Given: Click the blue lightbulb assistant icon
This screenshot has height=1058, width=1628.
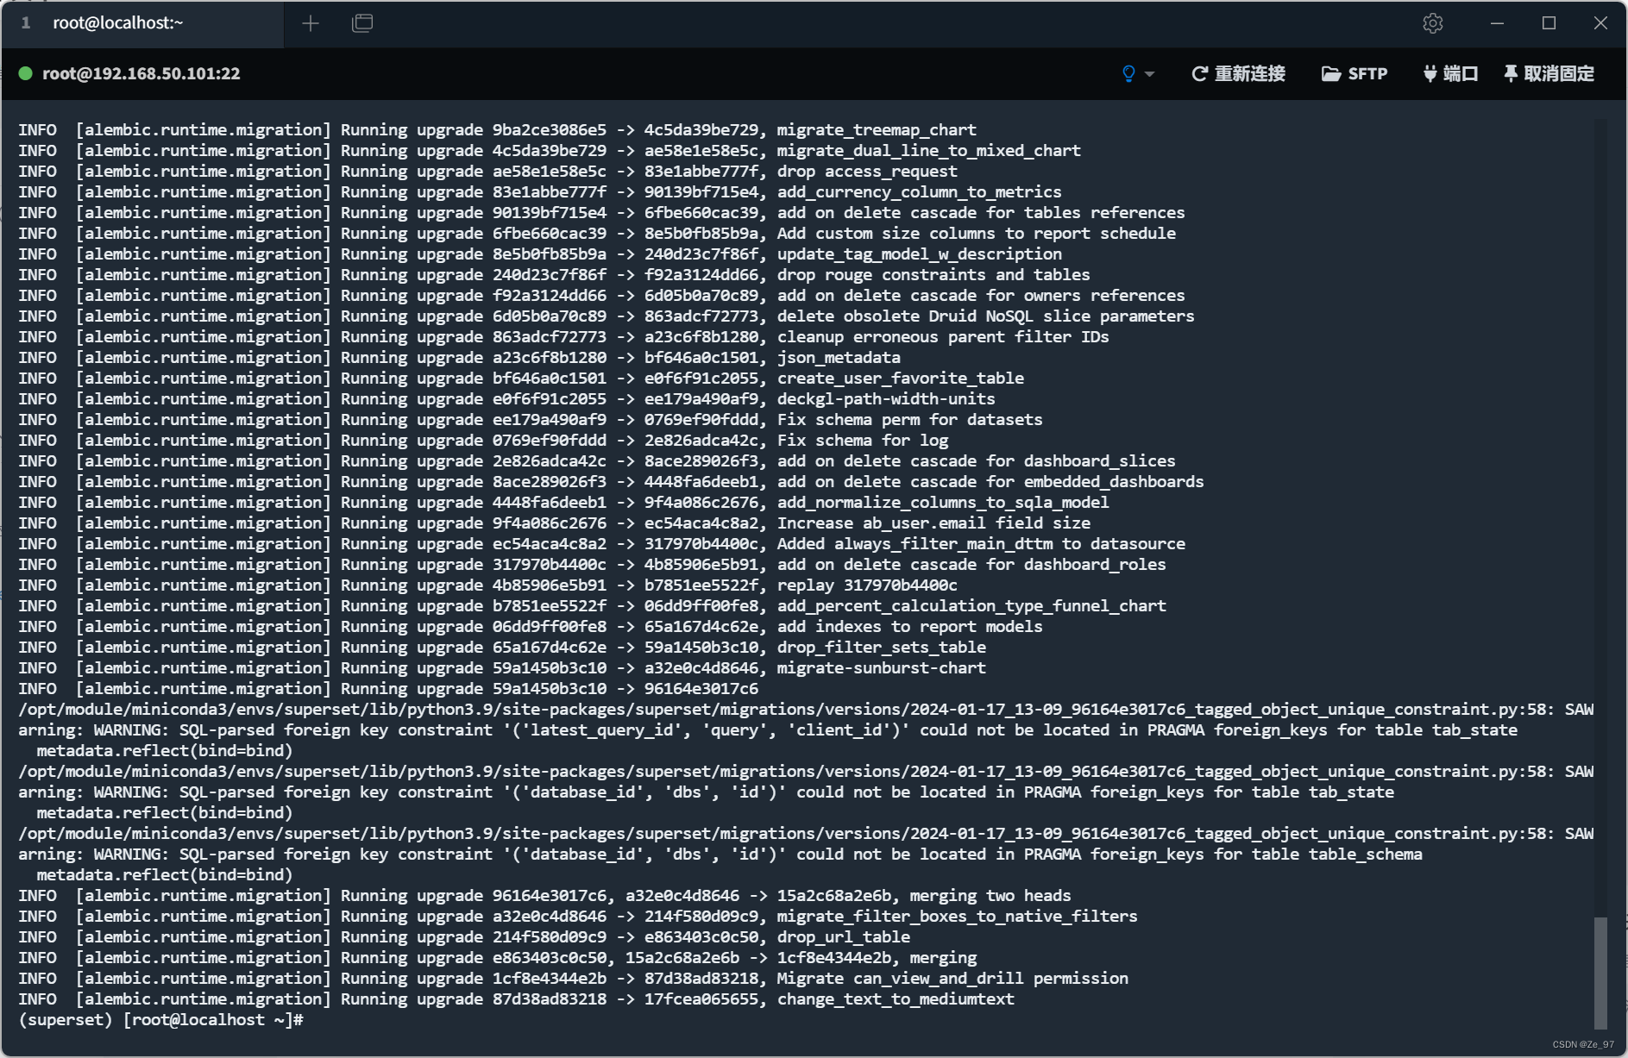Looking at the screenshot, I should (1127, 74).
